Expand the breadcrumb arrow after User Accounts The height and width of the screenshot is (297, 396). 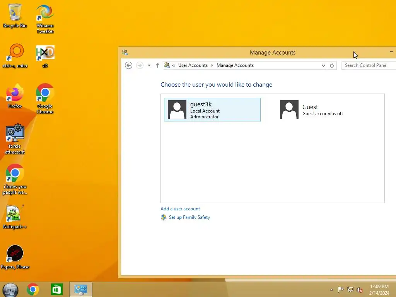(212, 65)
